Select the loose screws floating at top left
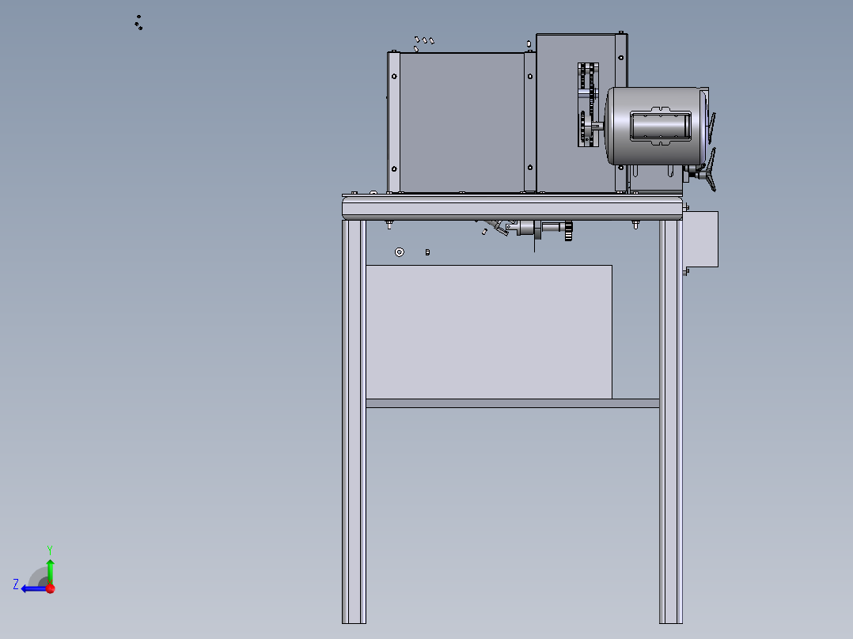Viewport: 853px width, 639px height. [x=138, y=22]
